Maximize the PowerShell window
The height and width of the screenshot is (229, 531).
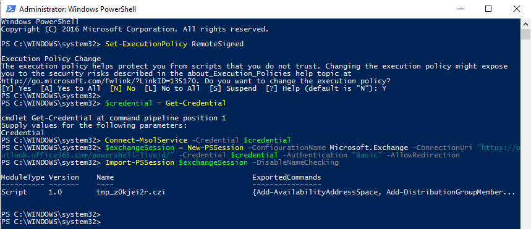(488, 9)
